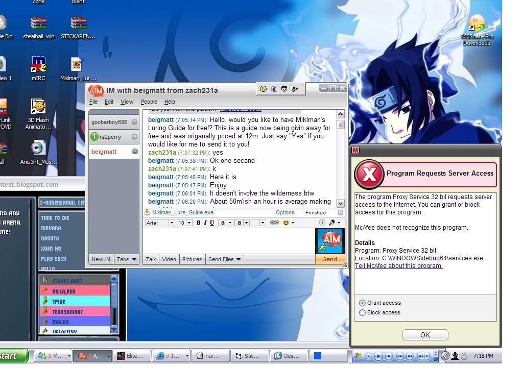The width and height of the screenshot is (523, 392).
Task: Open the People menu in AIM
Action: [x=149, y=102]
